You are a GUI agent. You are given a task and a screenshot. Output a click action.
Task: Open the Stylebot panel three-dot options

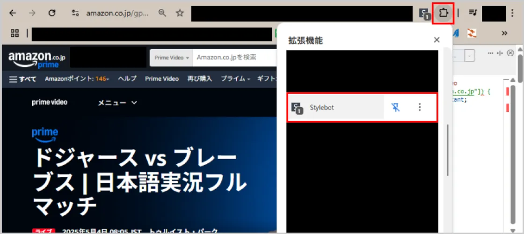click(x=490, y=53)
